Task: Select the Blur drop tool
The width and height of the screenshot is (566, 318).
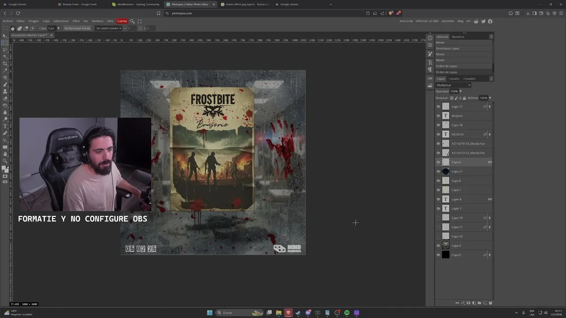Action: tap(5, 112)
